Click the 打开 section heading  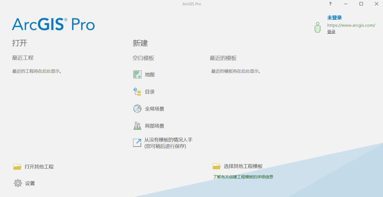tap(20, 43)
